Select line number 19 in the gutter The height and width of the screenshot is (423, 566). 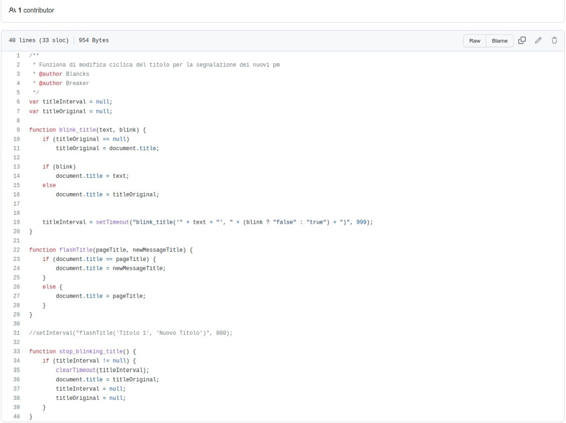16,223
